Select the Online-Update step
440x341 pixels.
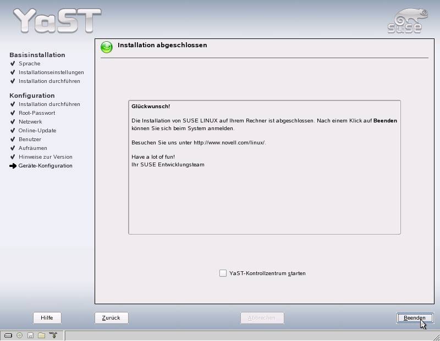click(37, 131)
